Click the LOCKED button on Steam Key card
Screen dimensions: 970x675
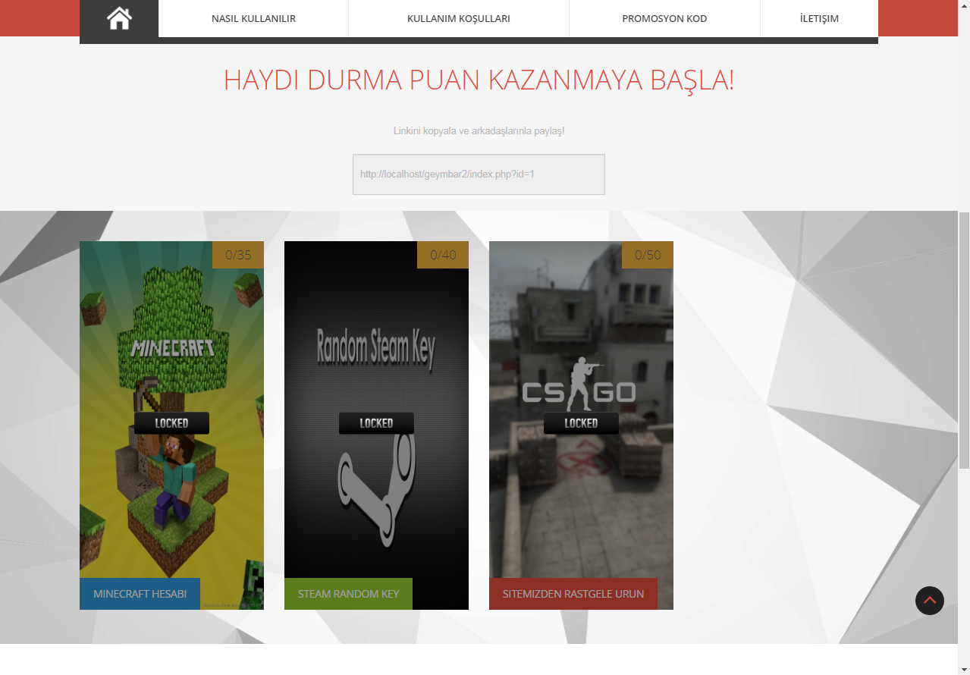pyautogui.click(x=376, y=423)
